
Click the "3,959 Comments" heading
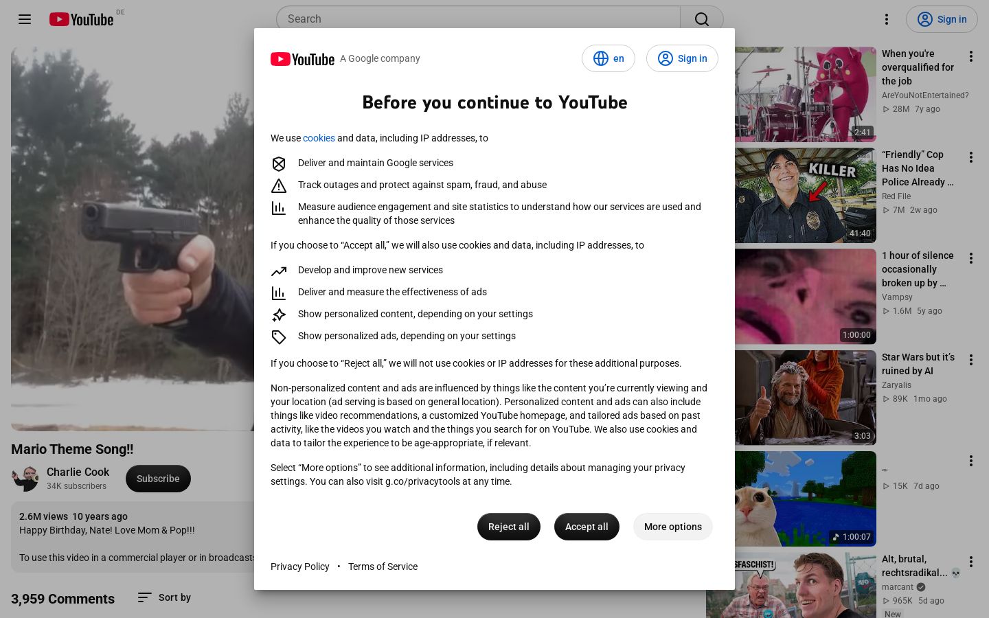click(x=62, y=599)
